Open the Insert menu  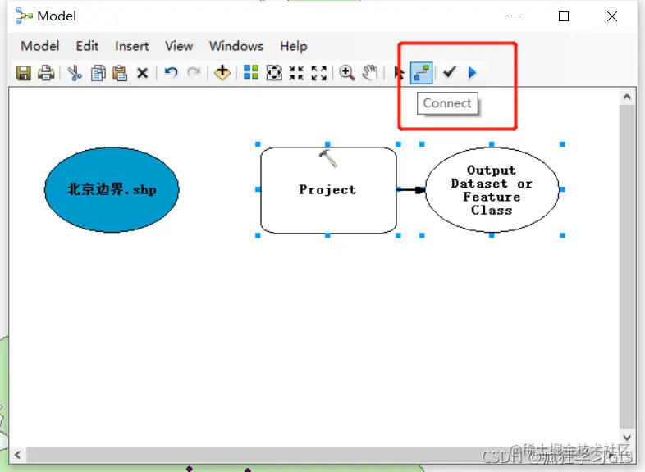[x=131, y=46]
